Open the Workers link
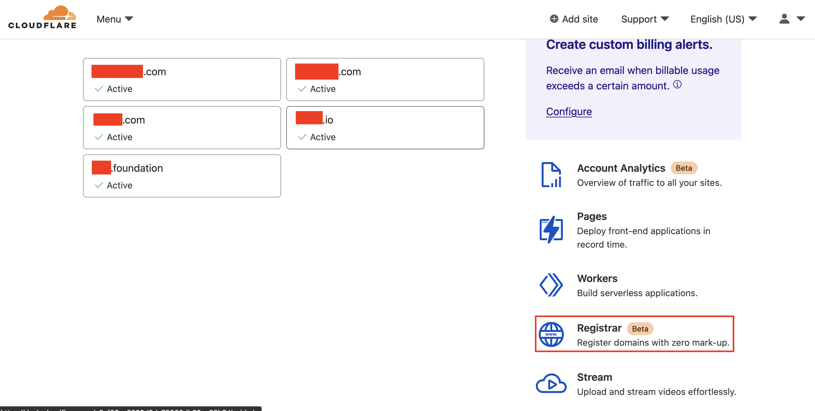815x411 pixels. [x=597, y=279]
